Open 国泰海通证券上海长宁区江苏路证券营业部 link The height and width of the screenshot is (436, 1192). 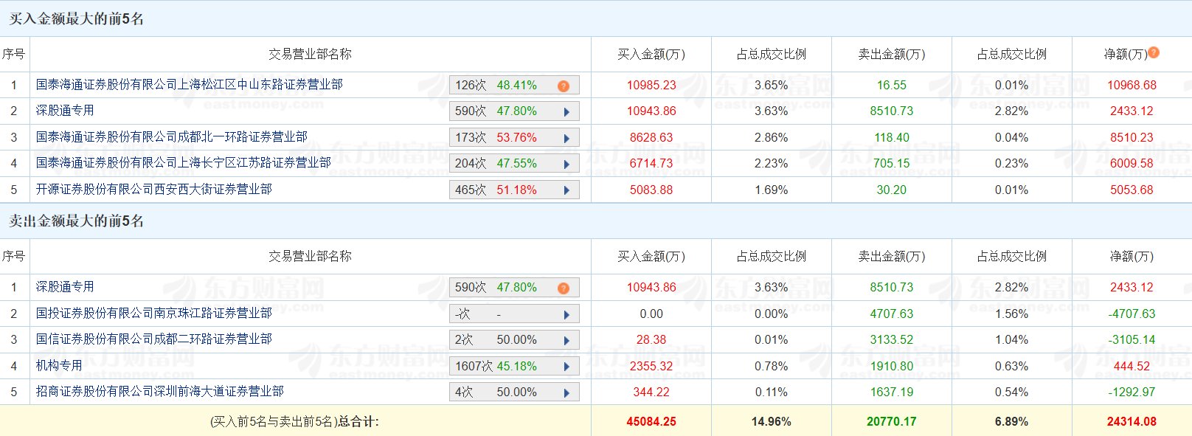[x=184, y=163]
